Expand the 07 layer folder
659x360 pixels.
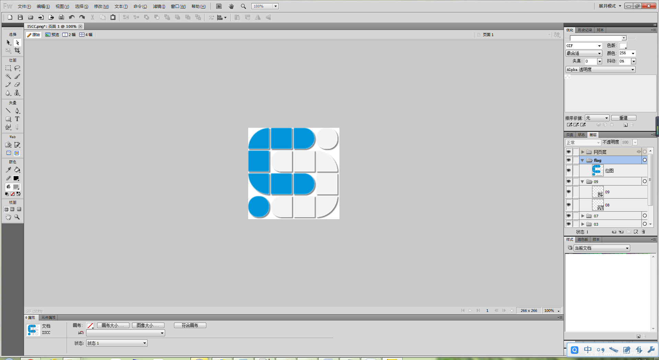pyautogui.click(x=582, y=216)
